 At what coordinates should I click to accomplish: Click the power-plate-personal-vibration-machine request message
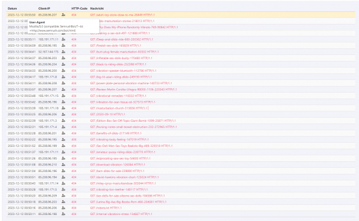tap(131, 83)
